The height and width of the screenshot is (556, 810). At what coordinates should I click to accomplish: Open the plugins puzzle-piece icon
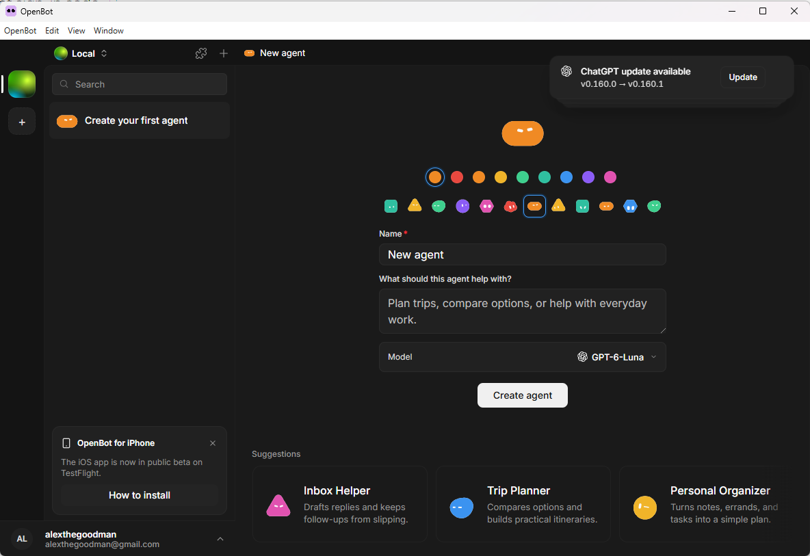click(x=201, y=53)
